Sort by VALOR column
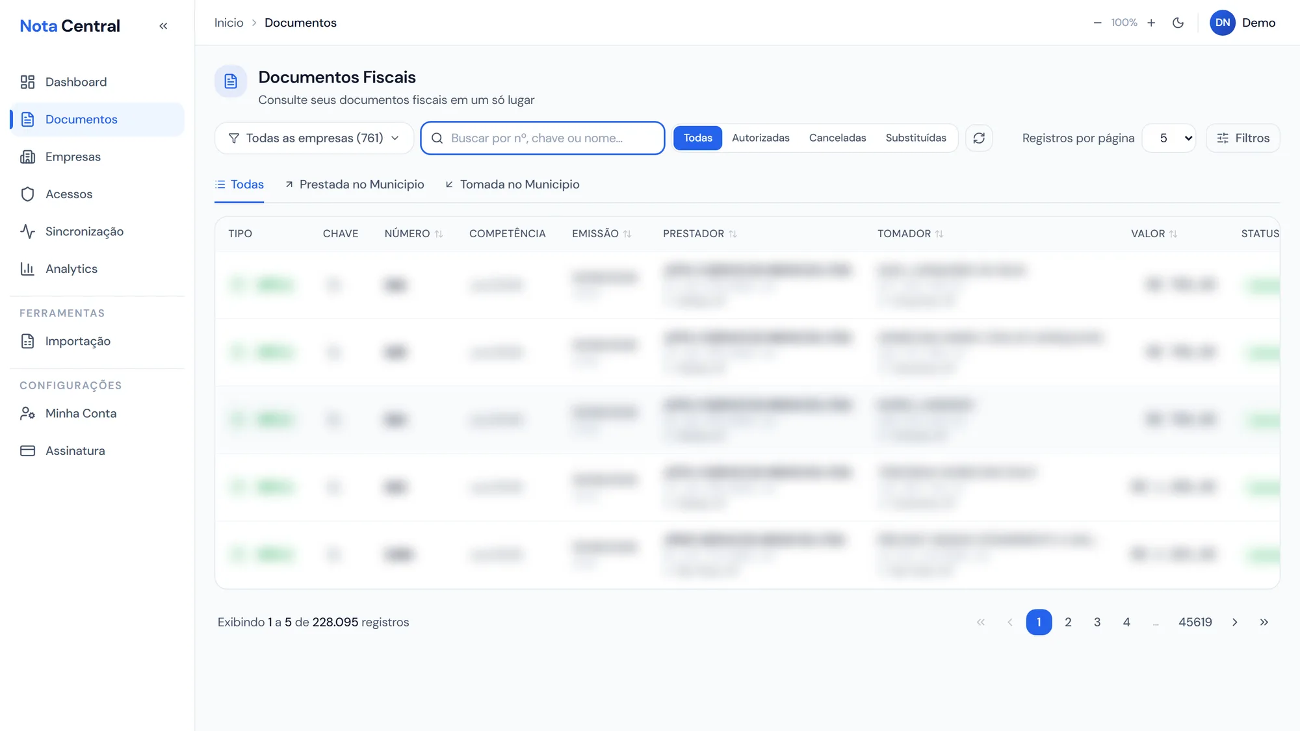1300x731 pixels. pyautogui.click(x=1154, y=234)
